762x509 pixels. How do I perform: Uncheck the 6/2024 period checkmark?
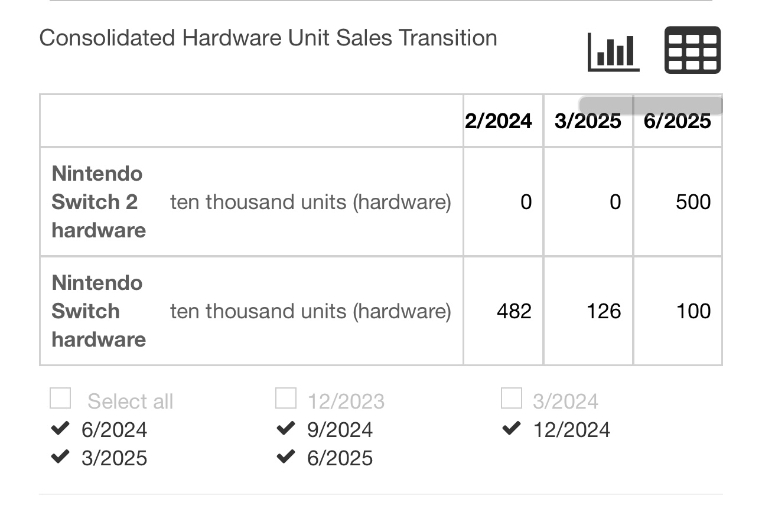pyautogui.click(x=61, y=429)
